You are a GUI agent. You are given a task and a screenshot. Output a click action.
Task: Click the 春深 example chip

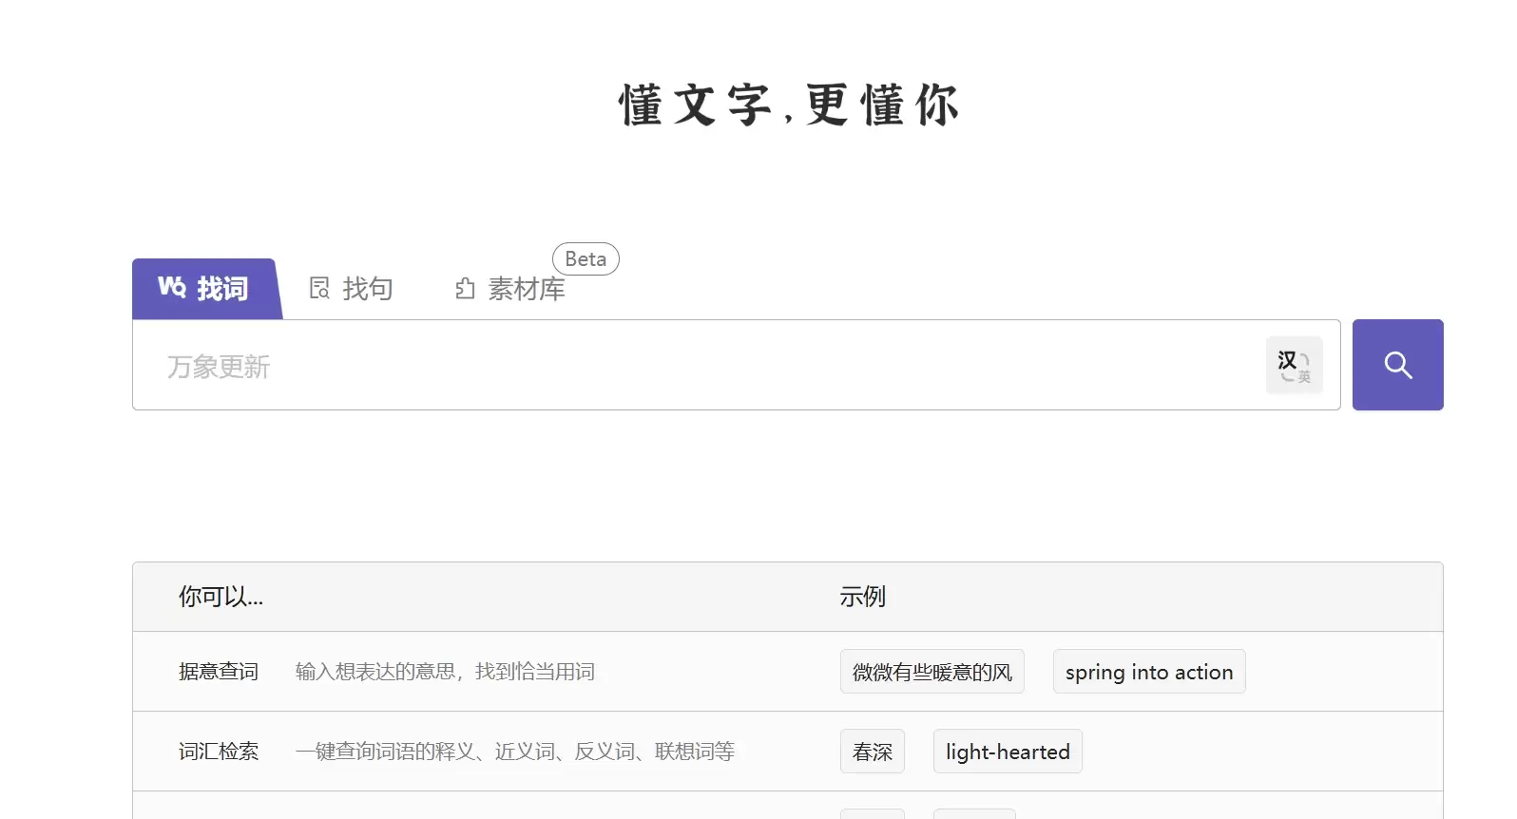click(x=873, y=752)
